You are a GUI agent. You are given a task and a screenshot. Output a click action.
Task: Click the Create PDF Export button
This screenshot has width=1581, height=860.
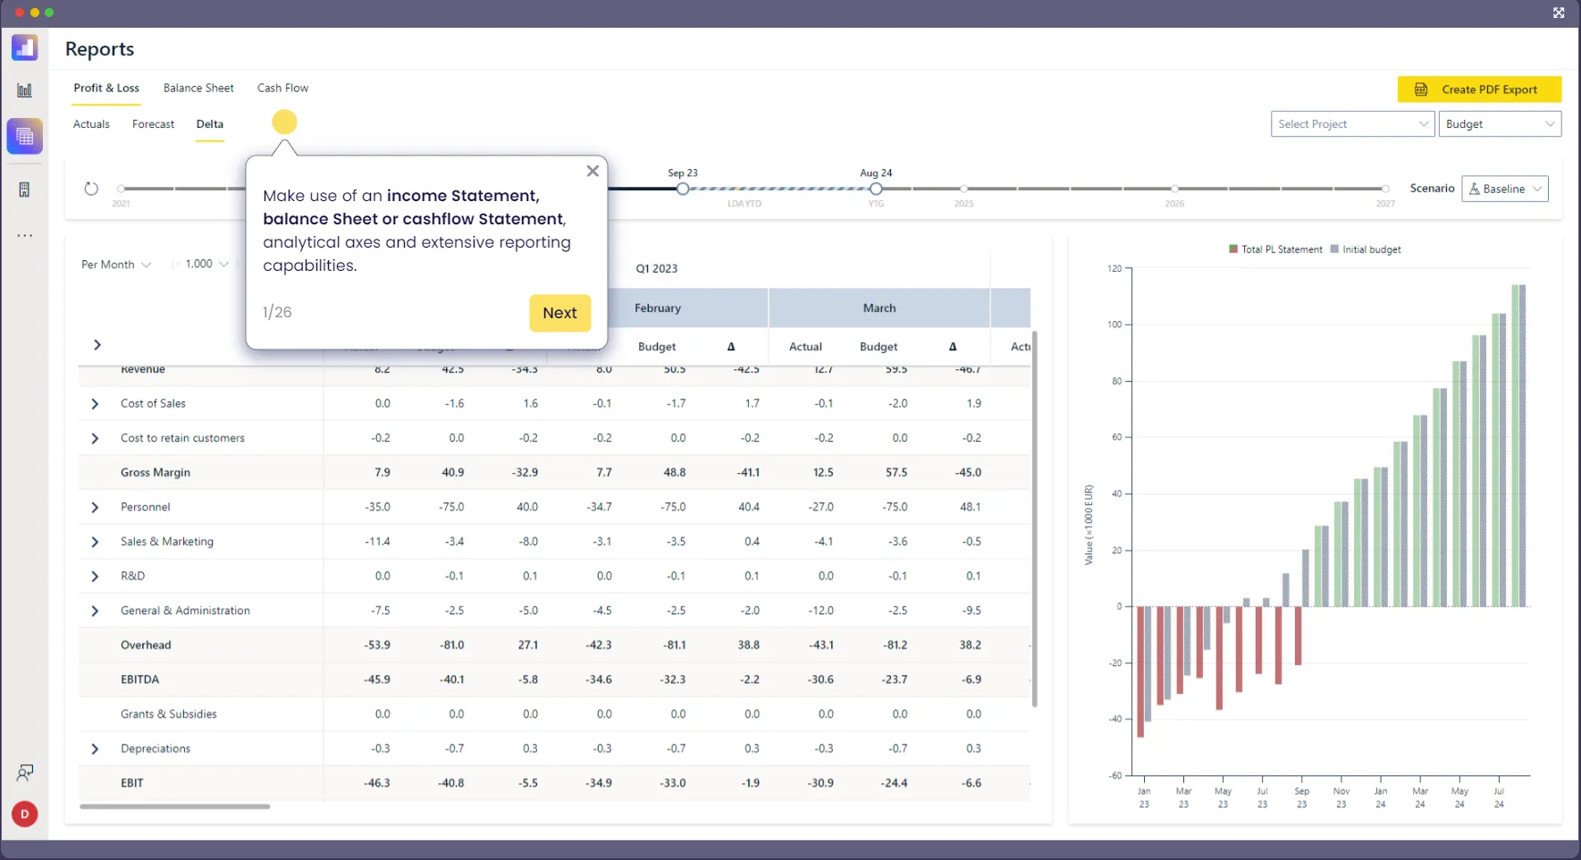(x=1478, y=89)
